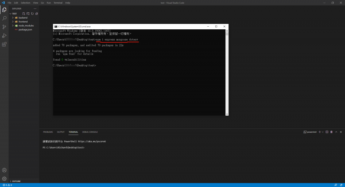Maximize the terminal panel size
345x187 pixels.
(x=336, y=132)
